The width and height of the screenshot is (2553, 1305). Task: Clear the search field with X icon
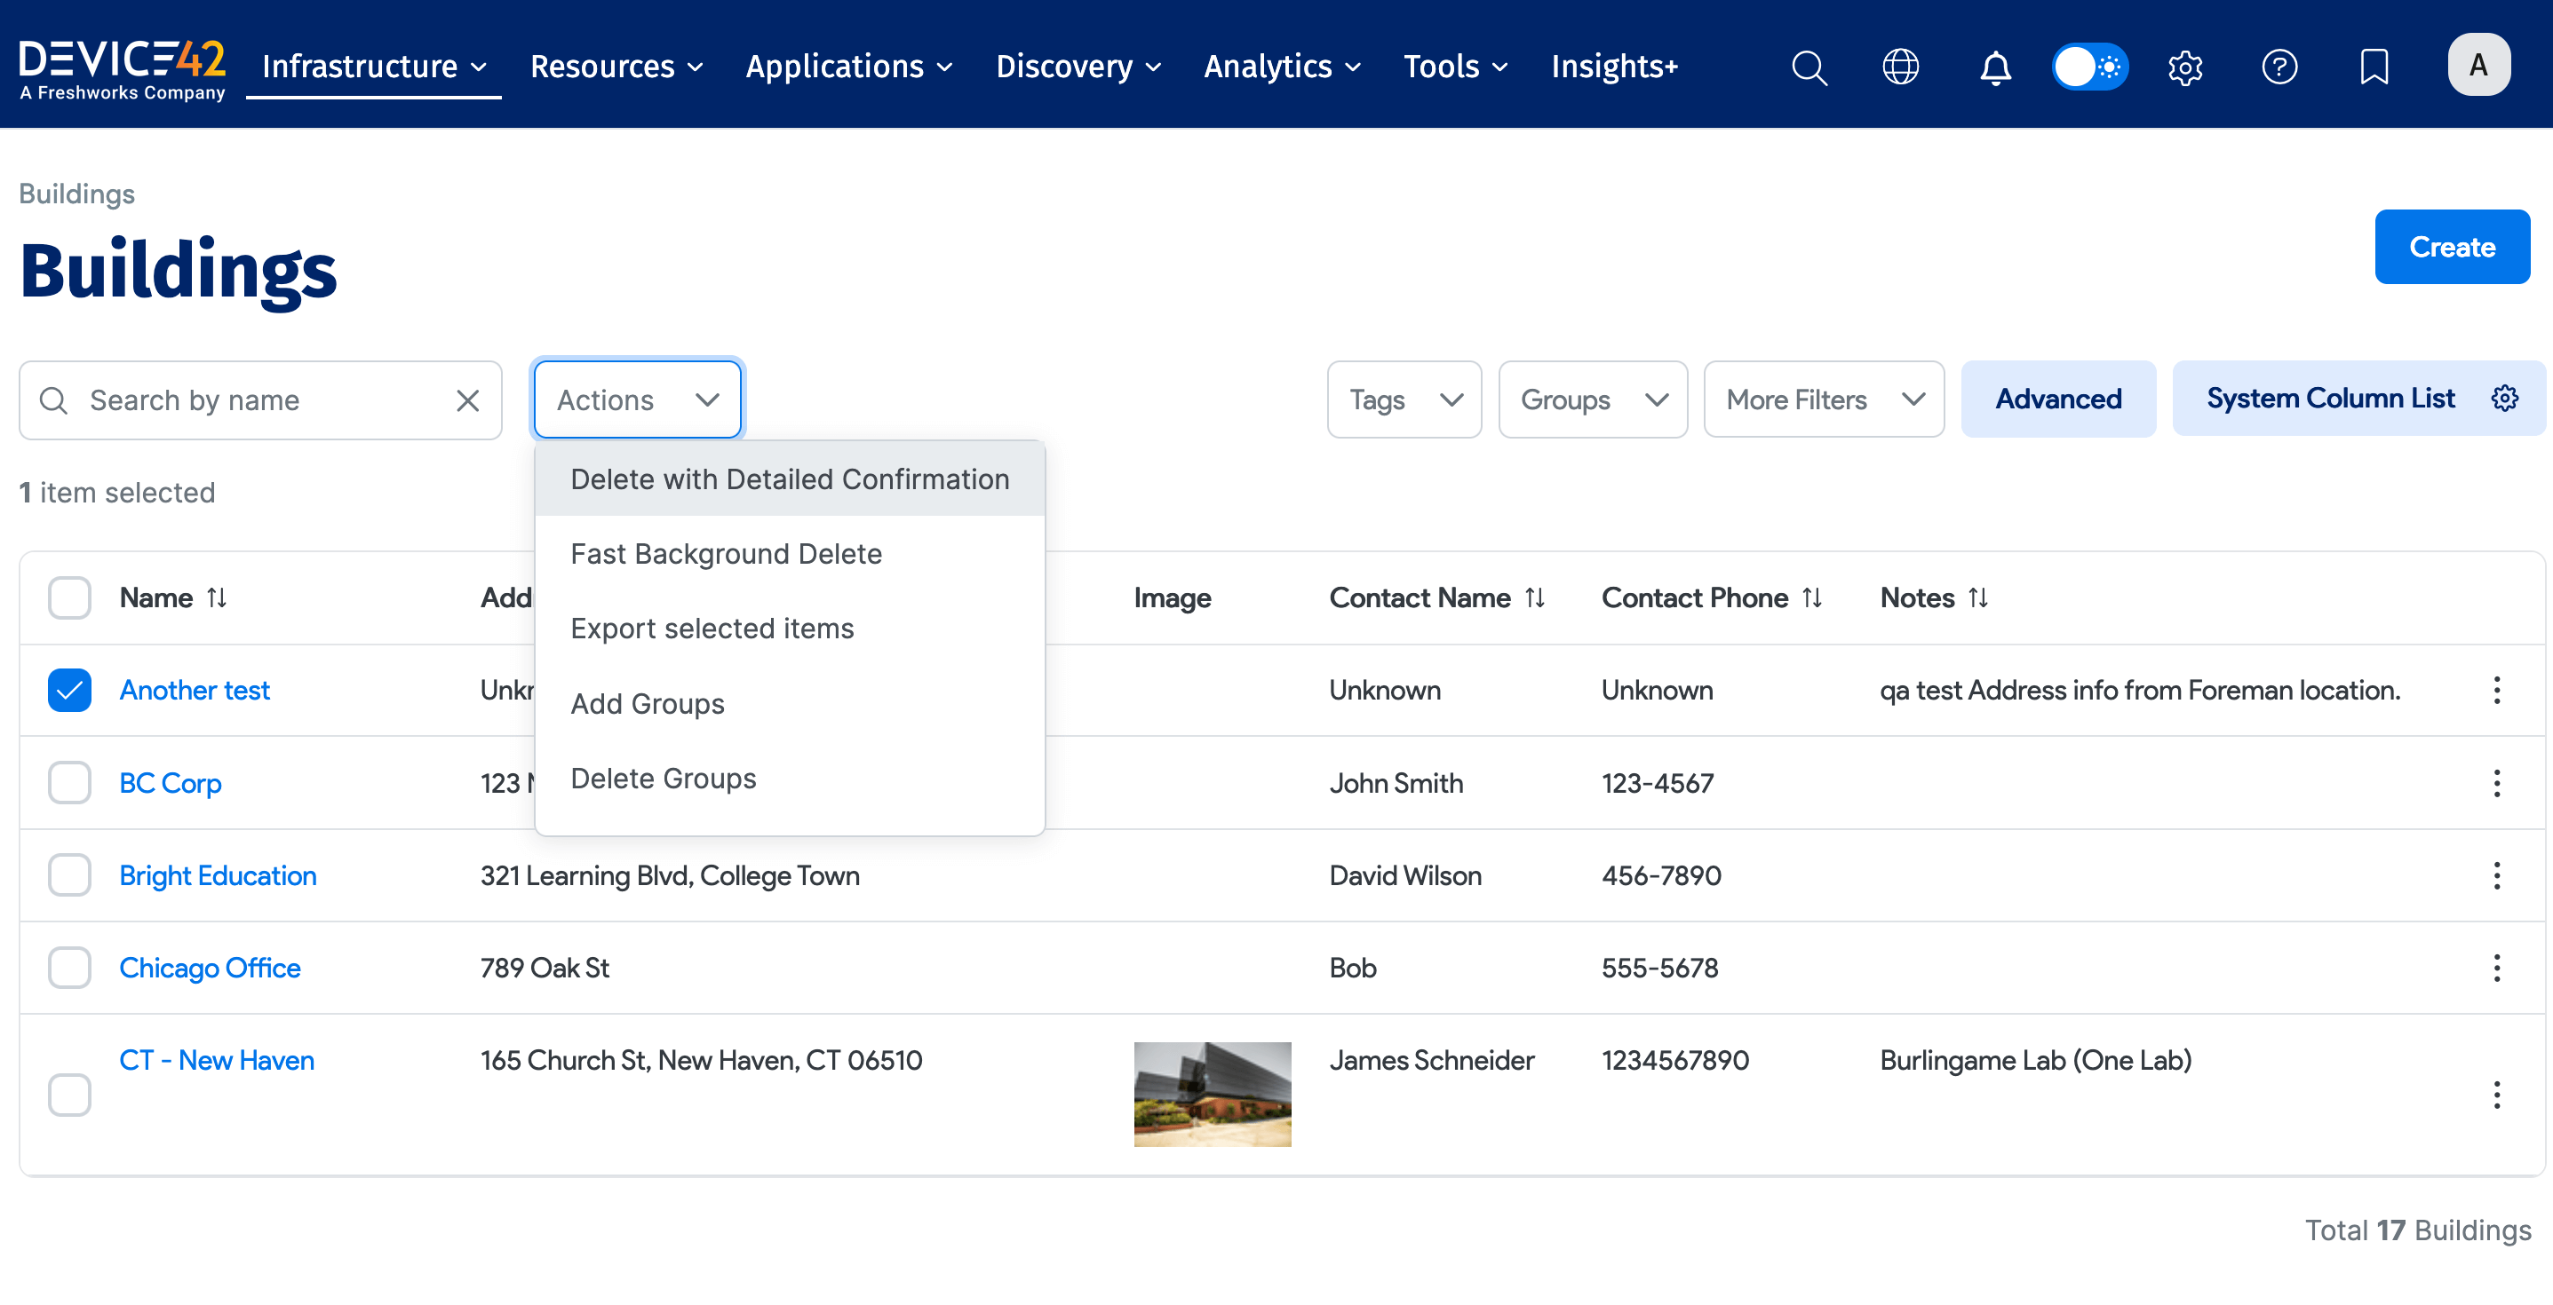coord(466,400)
